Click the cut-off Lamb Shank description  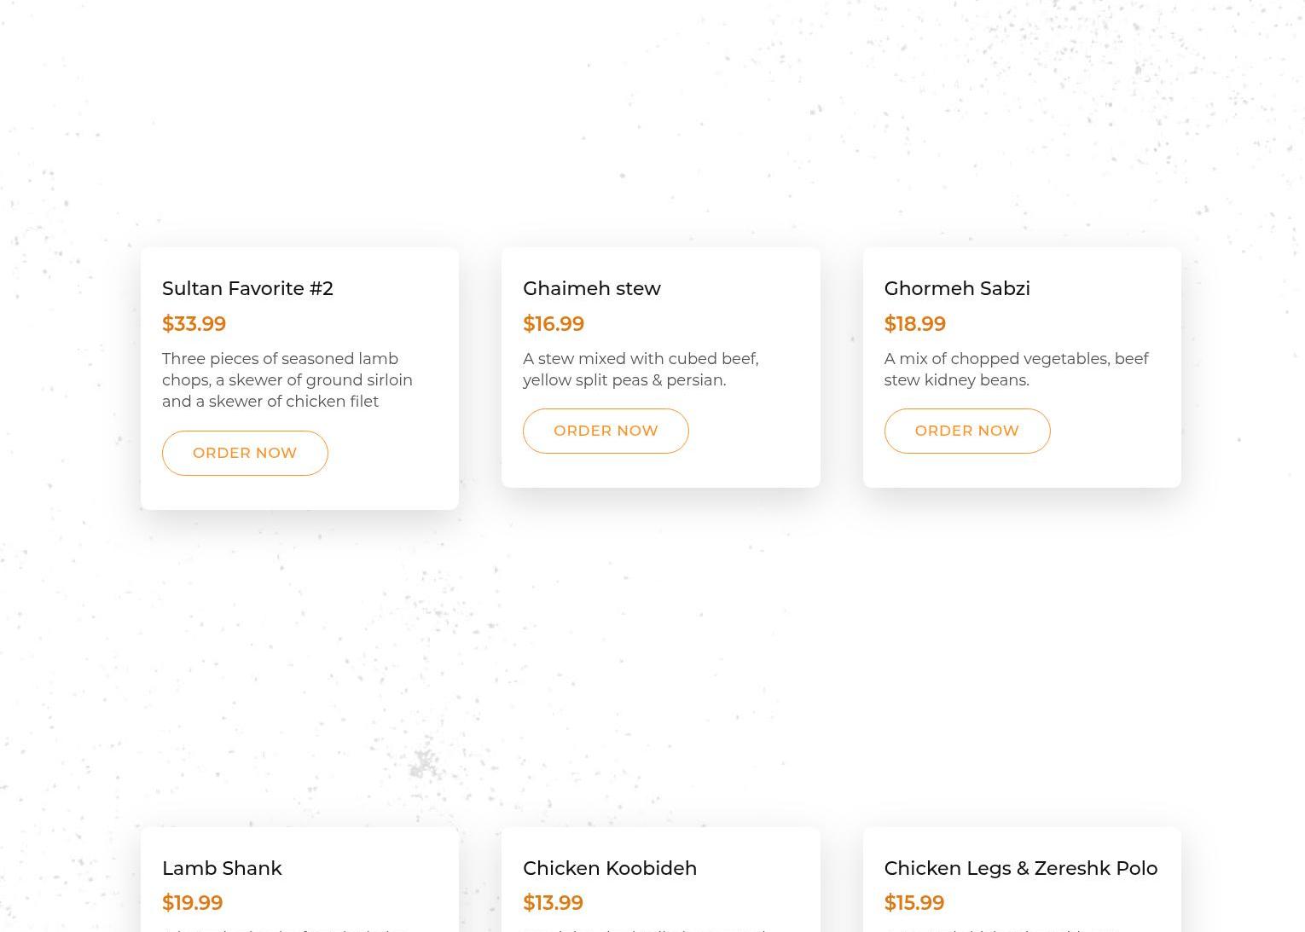(281, 929)
